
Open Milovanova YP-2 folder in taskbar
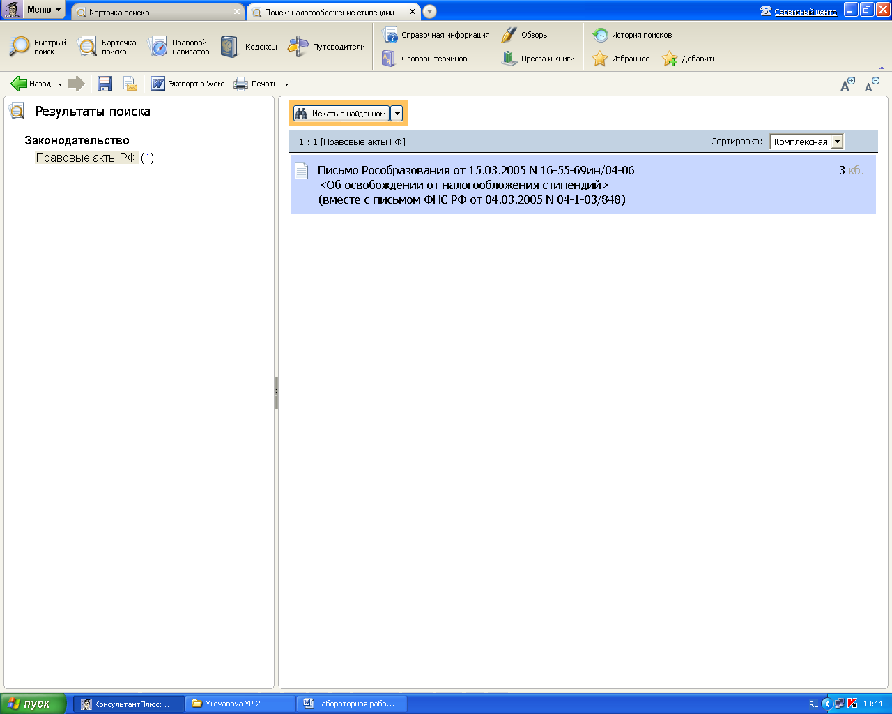240,704
